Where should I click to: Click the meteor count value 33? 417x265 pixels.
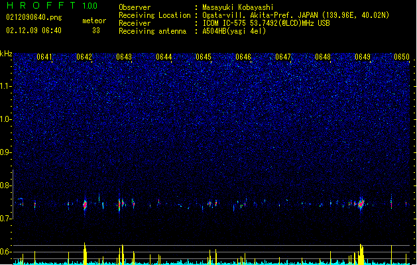pyautogui.click(x=96, y=30)
